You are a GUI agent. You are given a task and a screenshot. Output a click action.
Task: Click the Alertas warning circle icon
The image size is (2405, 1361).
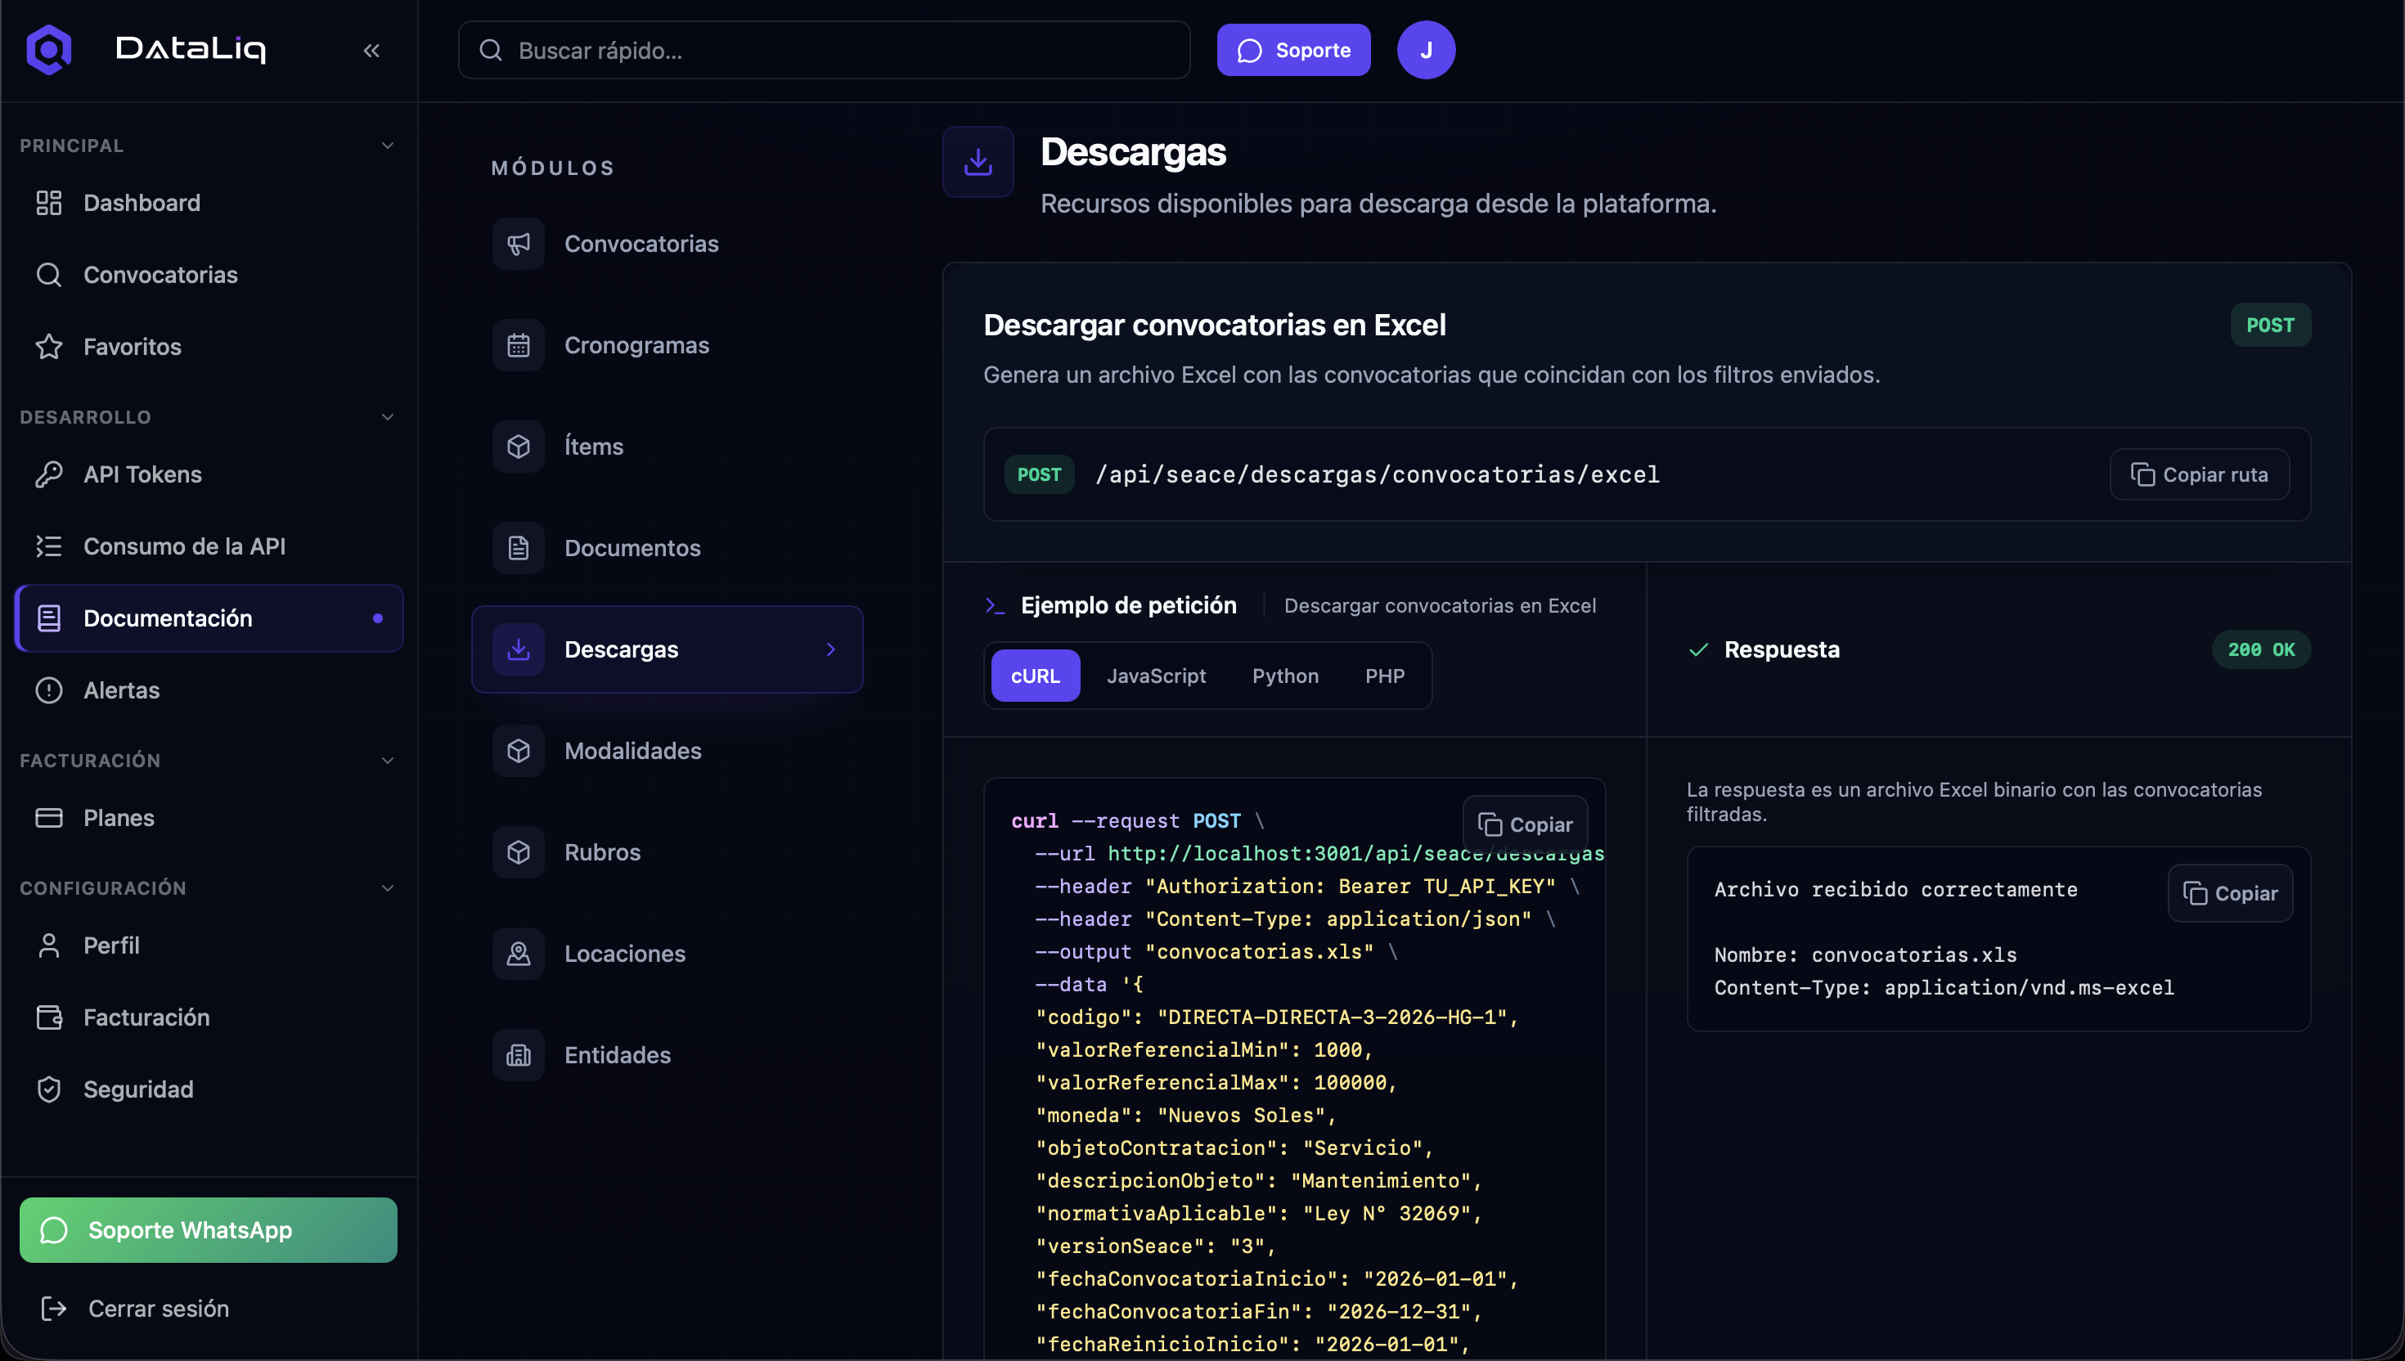[x=48, y=691]
